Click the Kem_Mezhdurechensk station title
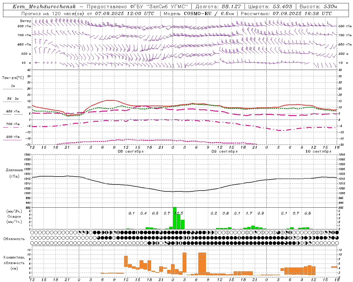Image resolution: width=353 pixels, height=282 pixels. pos(44,7)
